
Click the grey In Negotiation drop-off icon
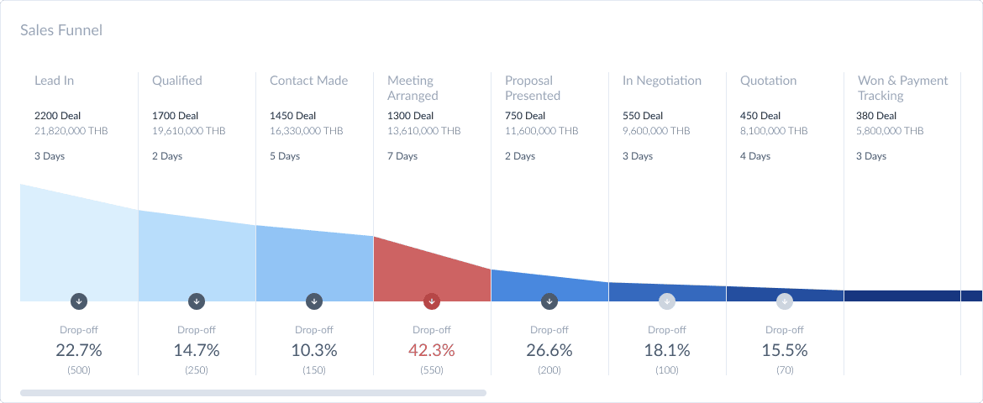click(667, 301)
